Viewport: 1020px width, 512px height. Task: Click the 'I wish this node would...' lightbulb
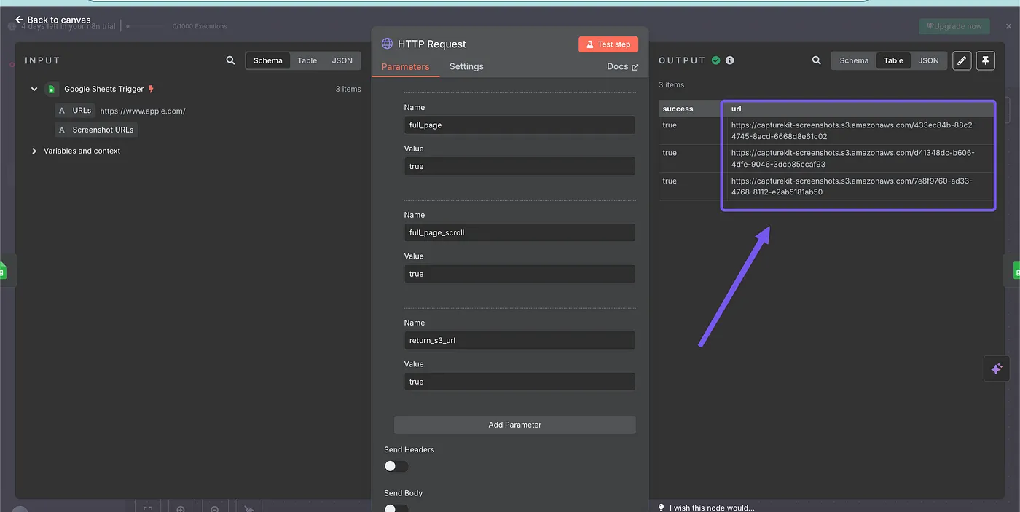coord(661,508)
